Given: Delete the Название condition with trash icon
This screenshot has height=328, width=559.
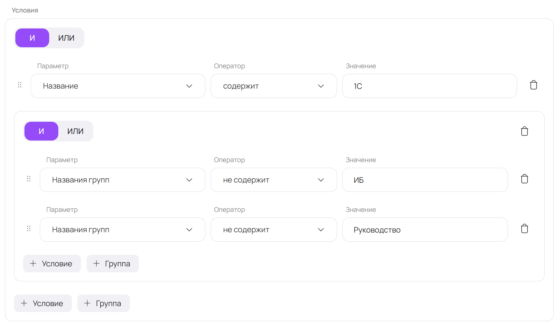Looking at the screenshot, I should coord(533,85).
